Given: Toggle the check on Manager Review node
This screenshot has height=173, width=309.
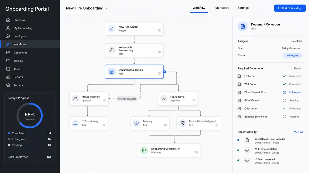Looking at the screenshot, I should [x=105, y=100].
